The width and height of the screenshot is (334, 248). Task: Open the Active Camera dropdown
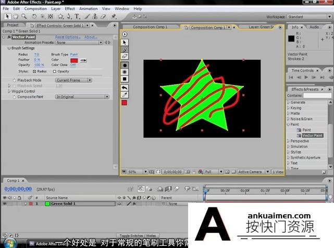click(253, 172)
